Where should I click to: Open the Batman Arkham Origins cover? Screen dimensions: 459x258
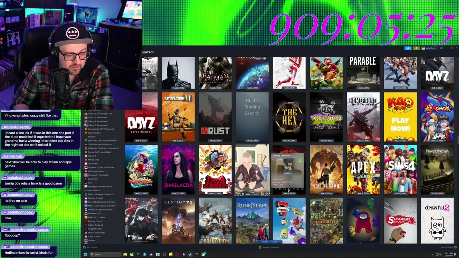(178, 73)
